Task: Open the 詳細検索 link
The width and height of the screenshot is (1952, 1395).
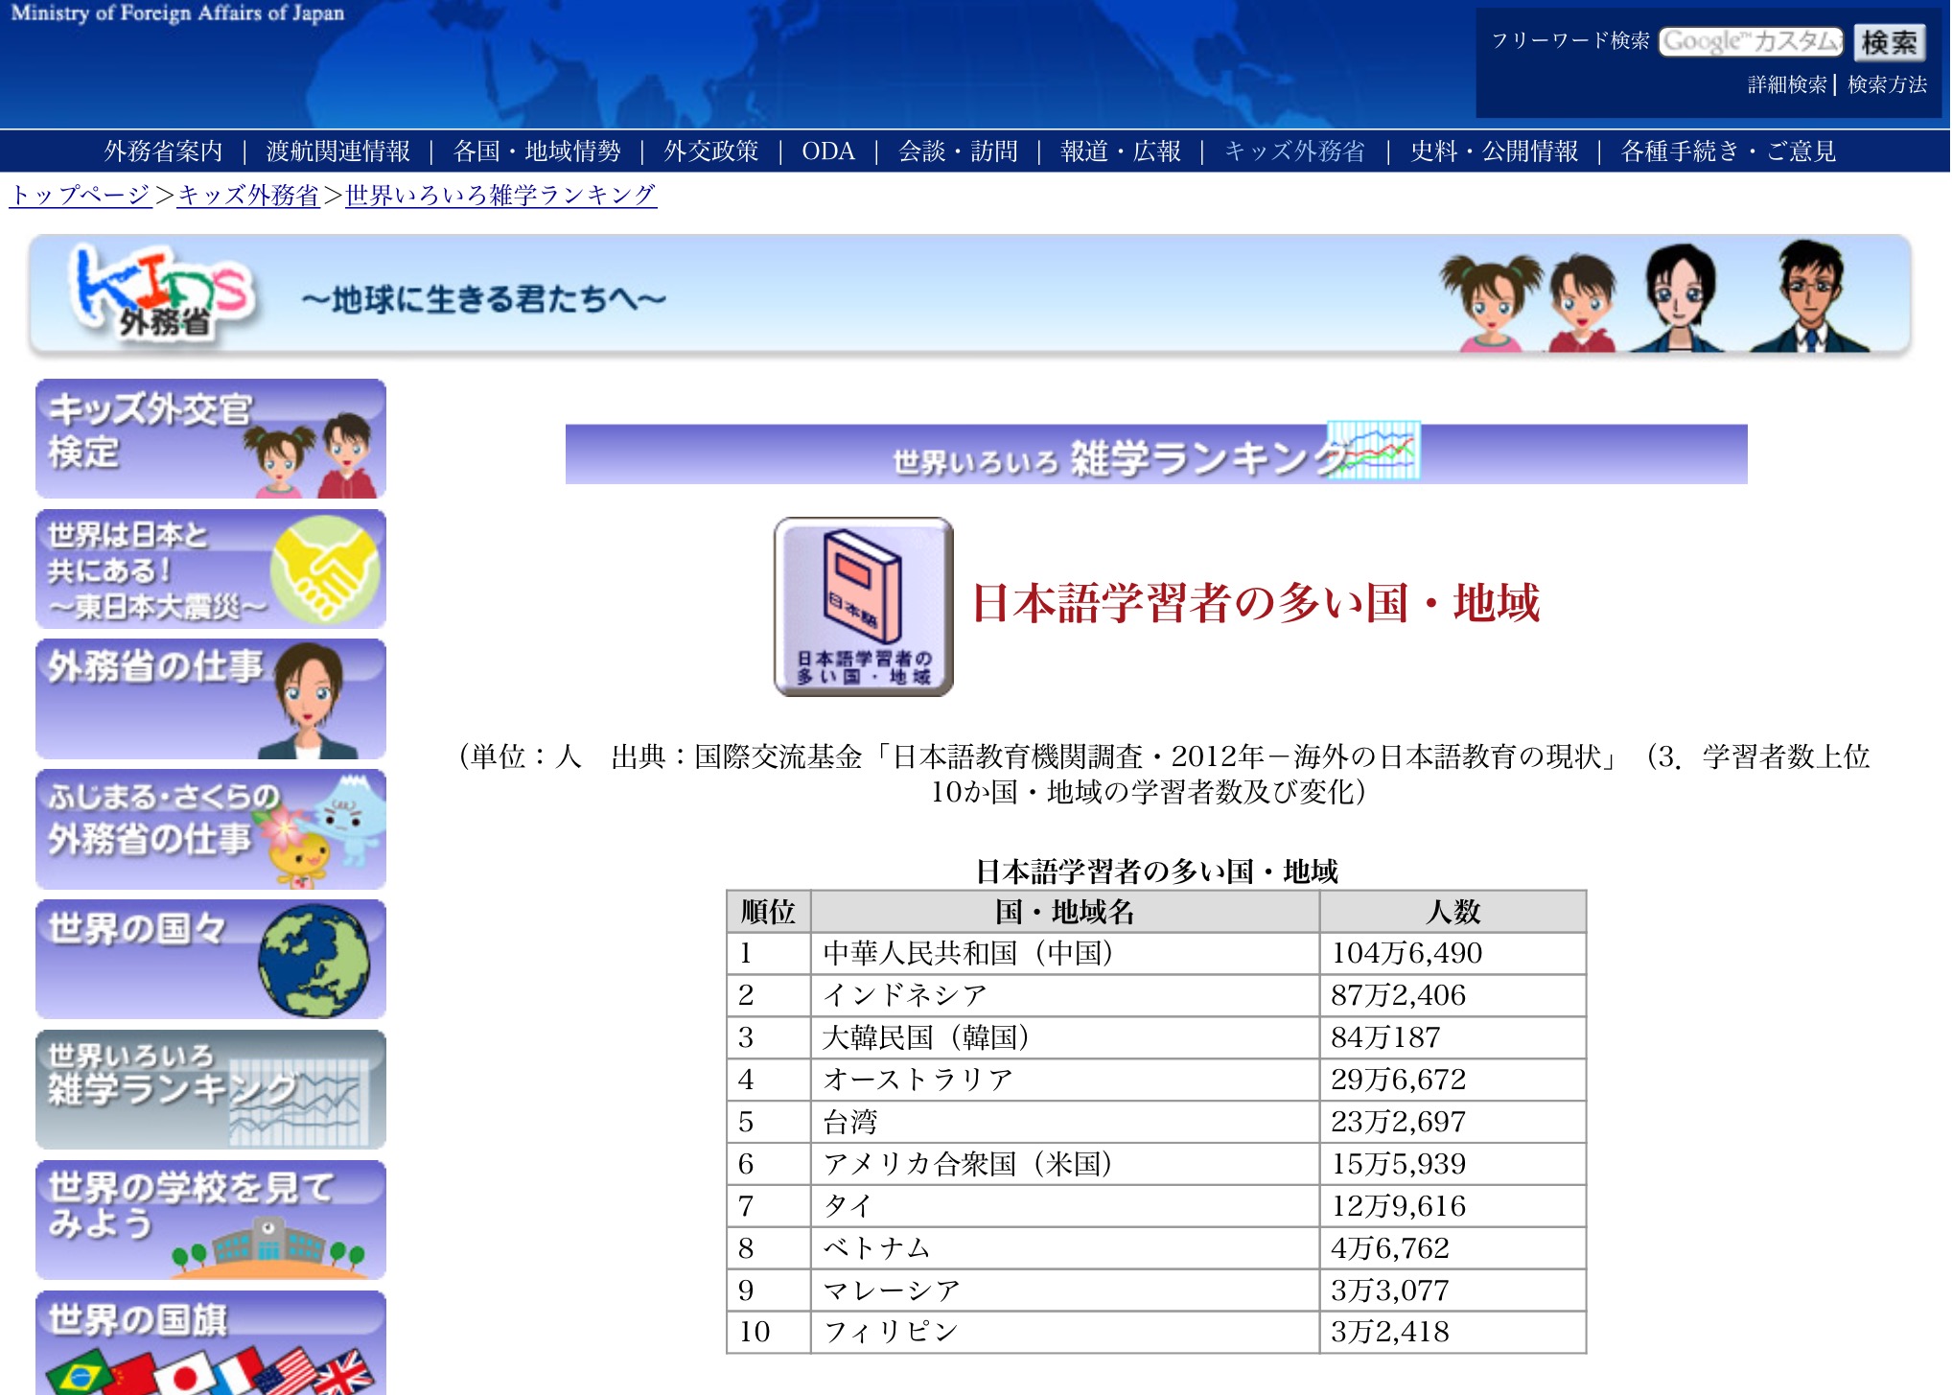Action: pos(1786,85)
